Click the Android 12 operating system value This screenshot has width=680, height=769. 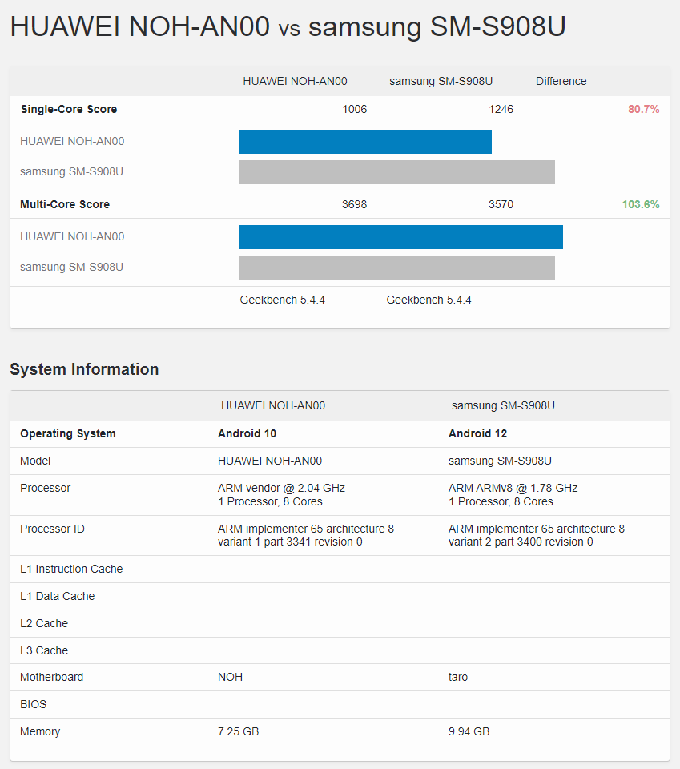coord(477,433)
